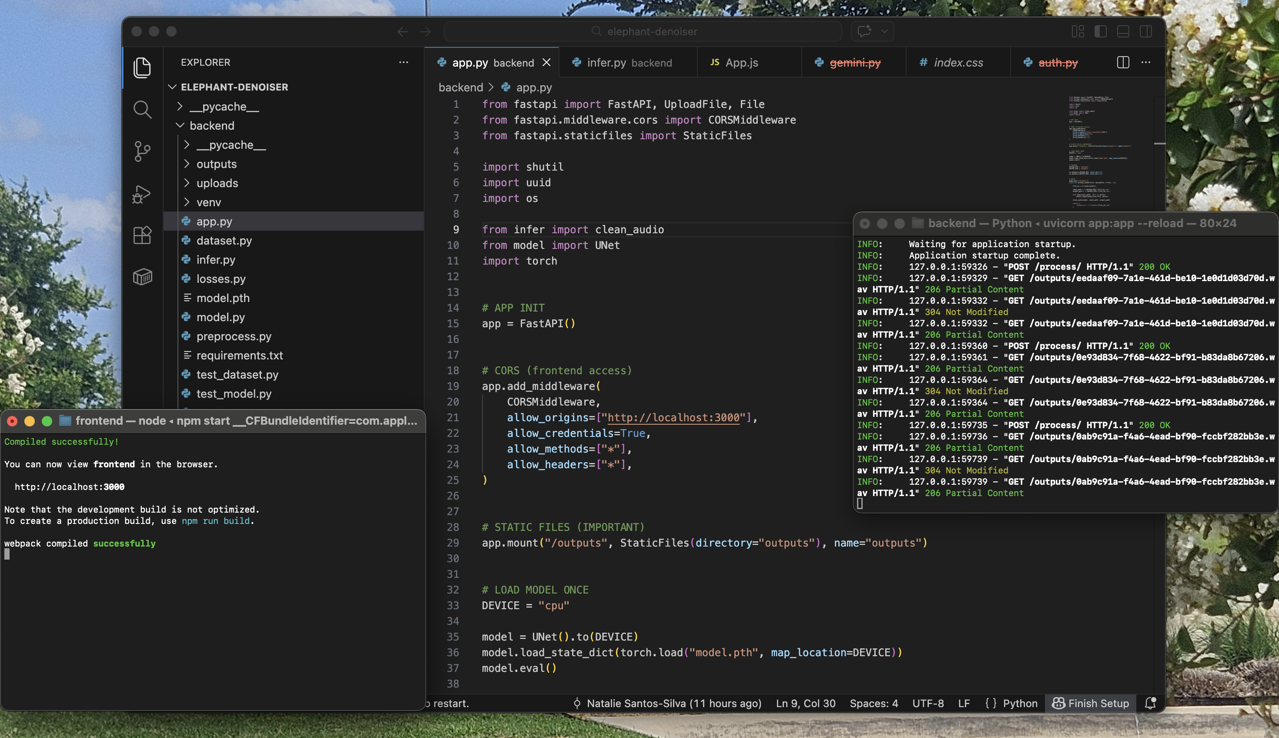Click the elephant-denoiser command center search box

[643, 31]
